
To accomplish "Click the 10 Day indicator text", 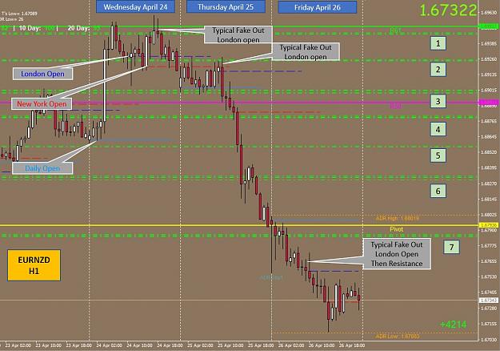I will coord(37,28).
